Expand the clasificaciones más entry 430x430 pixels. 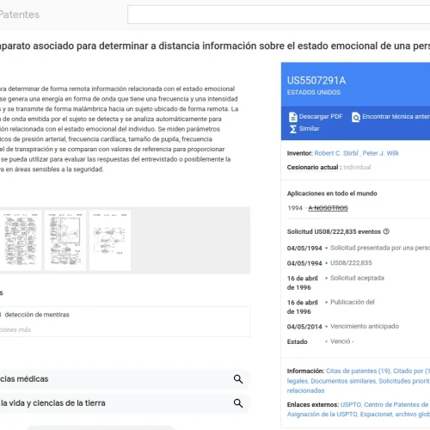(15, 329)
